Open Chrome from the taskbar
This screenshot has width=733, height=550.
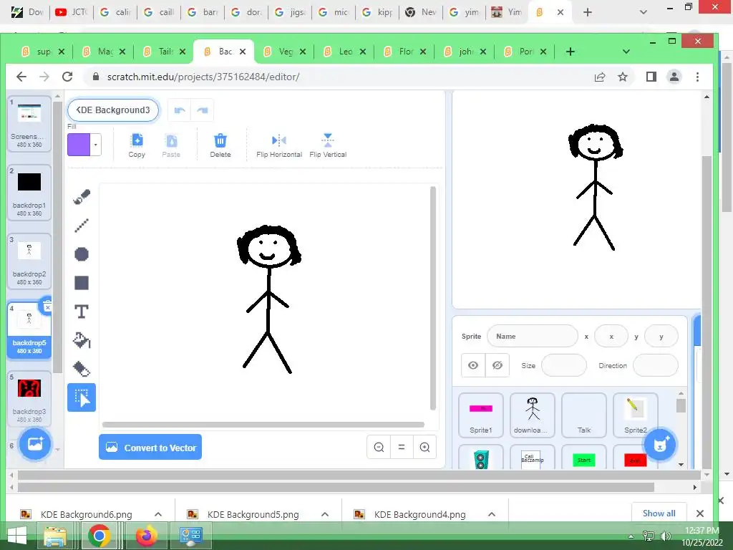(99, 536)
